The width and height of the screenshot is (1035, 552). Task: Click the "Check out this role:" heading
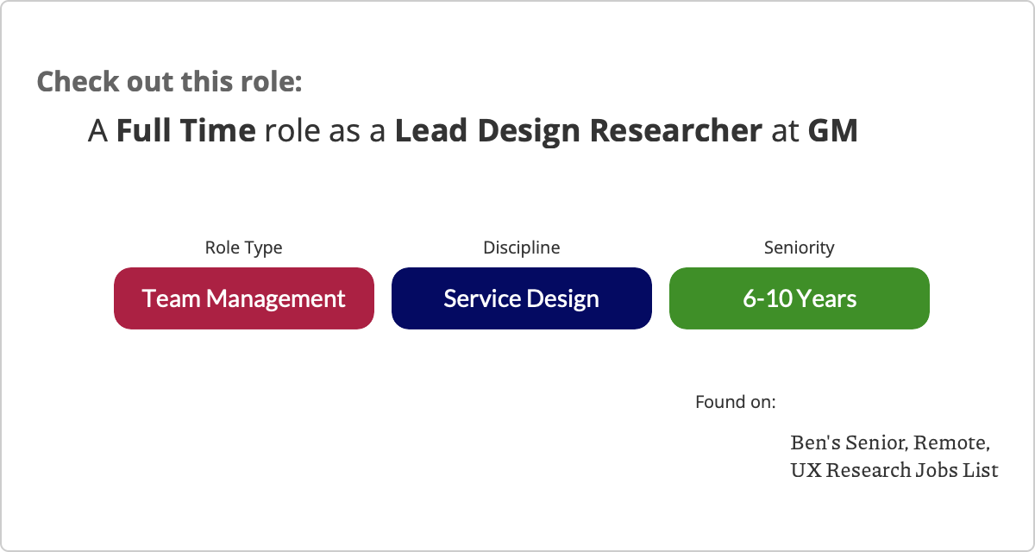[169, 82]
